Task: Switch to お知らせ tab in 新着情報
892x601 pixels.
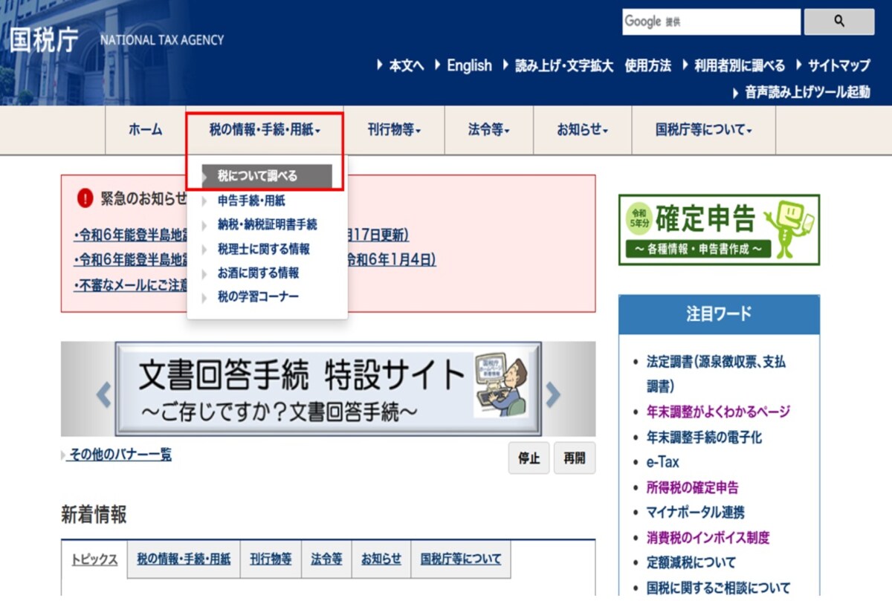Action: pos(381,559)
